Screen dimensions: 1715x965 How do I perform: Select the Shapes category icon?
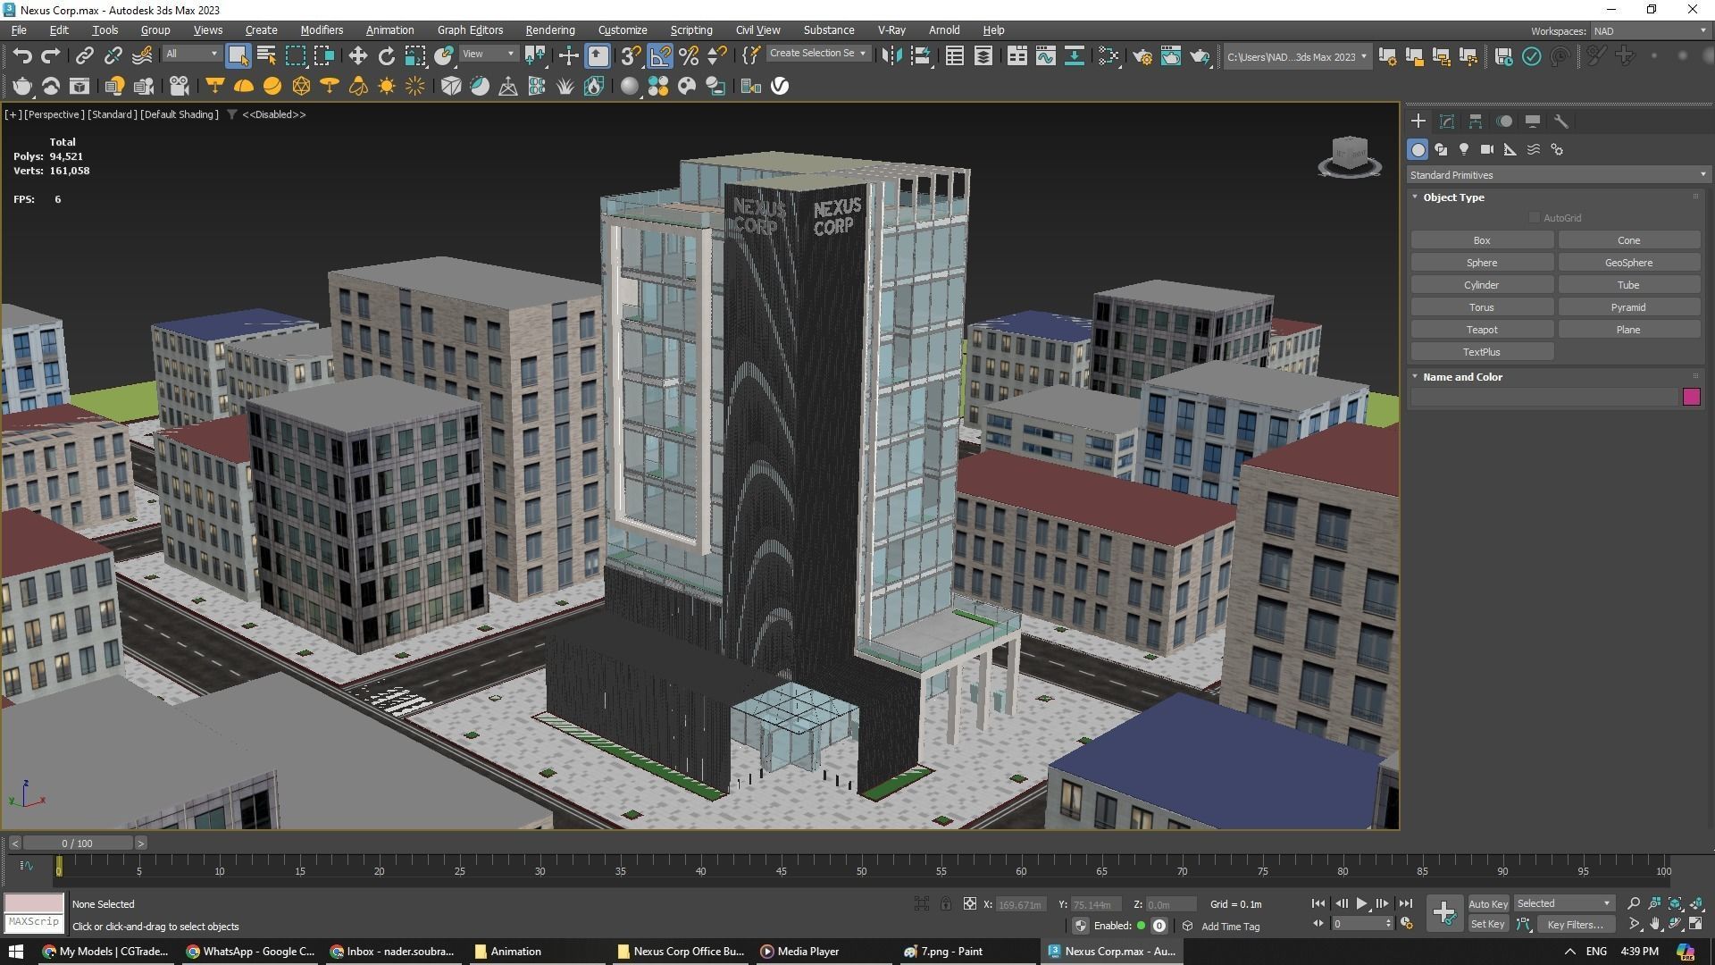(x=1441, y=149)
